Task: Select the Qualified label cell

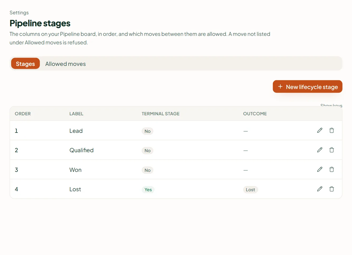Action: 81,150
